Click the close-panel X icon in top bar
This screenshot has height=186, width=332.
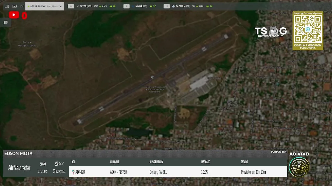(15, 6)
